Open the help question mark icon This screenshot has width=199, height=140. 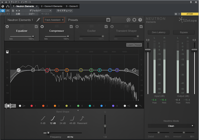pos(140,20)
